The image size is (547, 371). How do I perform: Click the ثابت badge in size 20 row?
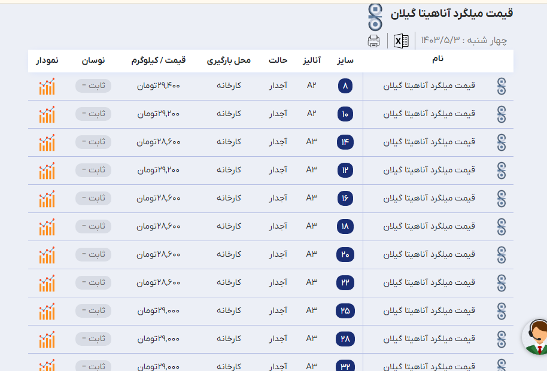pyautogui.click(x=93, y=254)
